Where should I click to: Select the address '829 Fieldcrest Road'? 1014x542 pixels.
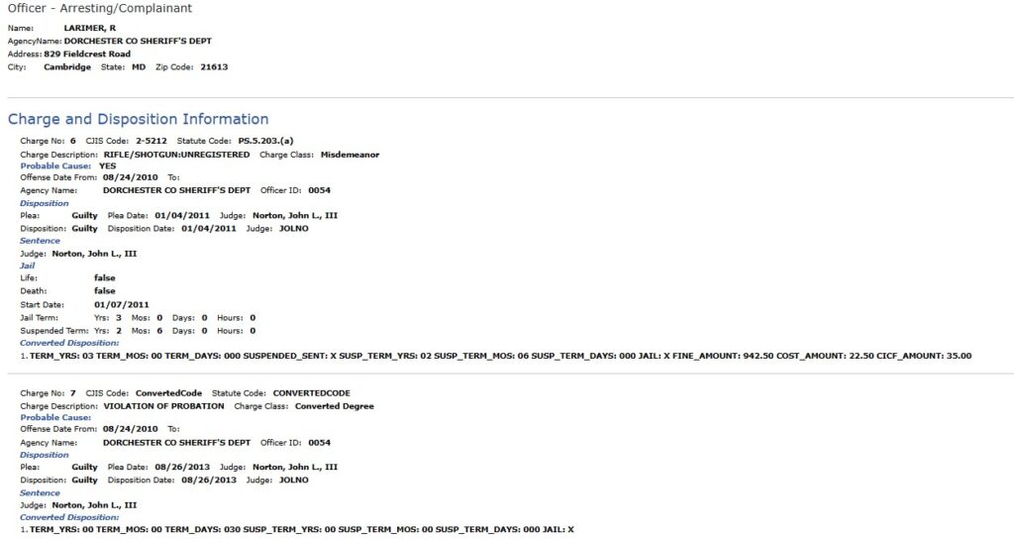tap(87, 54)
